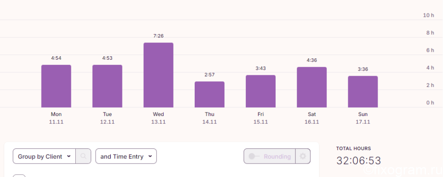443x177 pixels.
Task: Click the Friday 3:43 bar
Action: (x=261, y=91)
